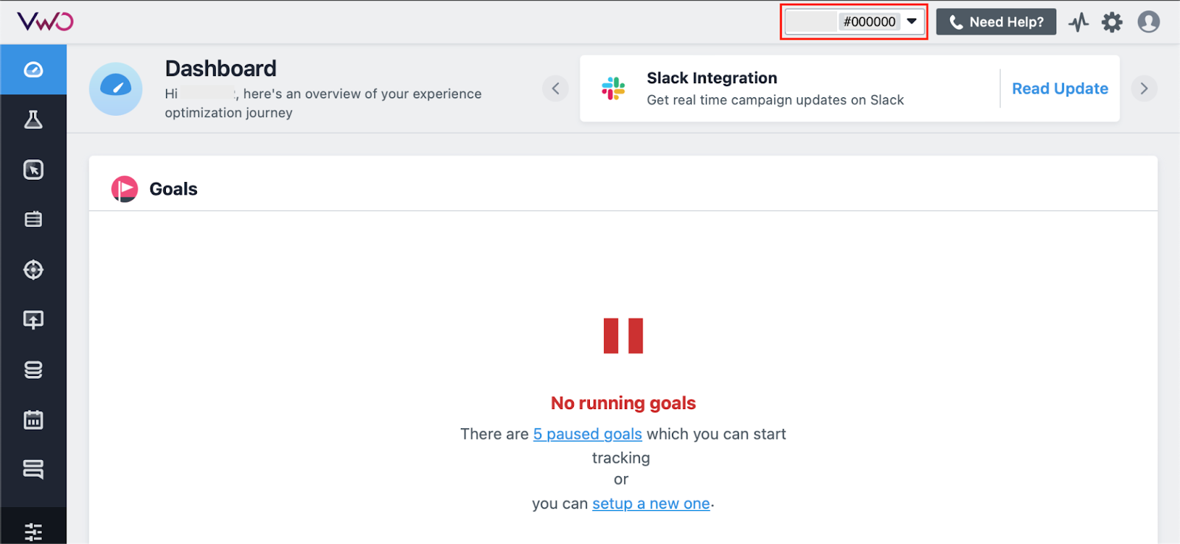Click the stacked layers icon in sidebar
This screenshot has width=1180, height=544.
[33, 469]
